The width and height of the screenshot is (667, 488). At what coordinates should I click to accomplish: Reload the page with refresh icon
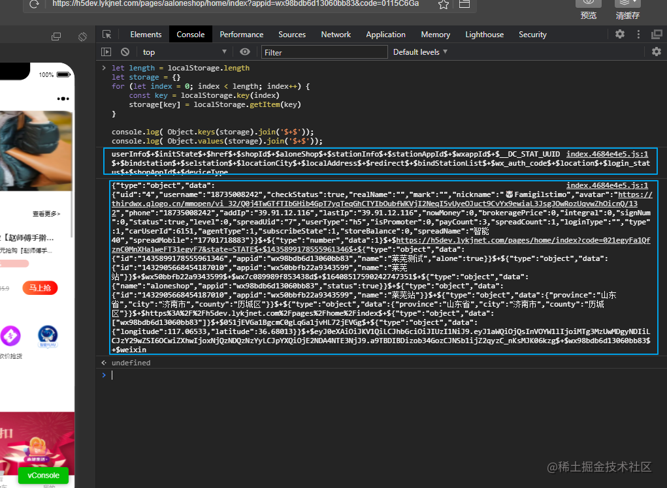tap(35, 5)
